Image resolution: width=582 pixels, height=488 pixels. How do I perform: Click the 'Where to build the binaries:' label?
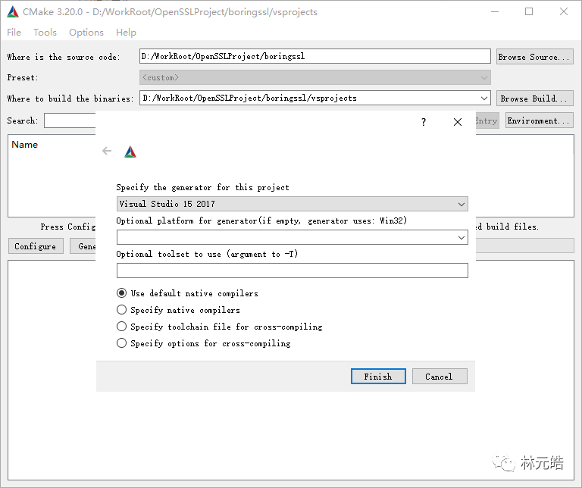[70, 99]
